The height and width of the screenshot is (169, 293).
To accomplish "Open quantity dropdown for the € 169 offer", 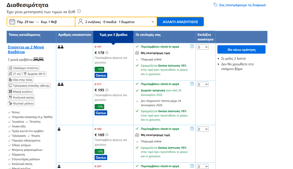I will 203,129.
